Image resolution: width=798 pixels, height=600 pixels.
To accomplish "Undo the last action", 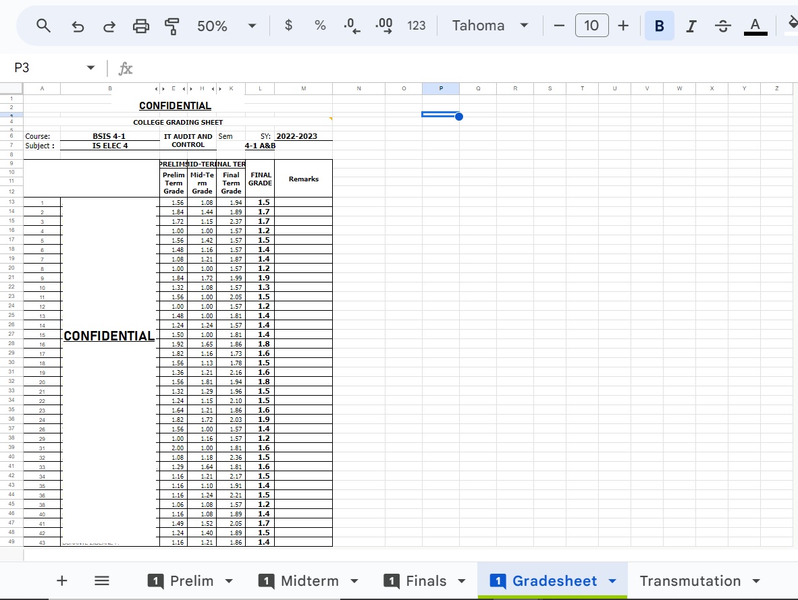I will point(78,26).
